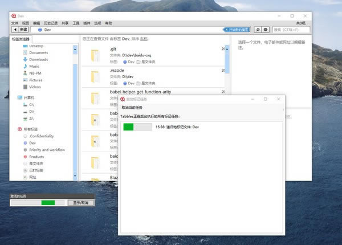Select the Products tag in sidebar
Image resolution: width=342 pixels, height=245 pixels.
pos(36,157)
